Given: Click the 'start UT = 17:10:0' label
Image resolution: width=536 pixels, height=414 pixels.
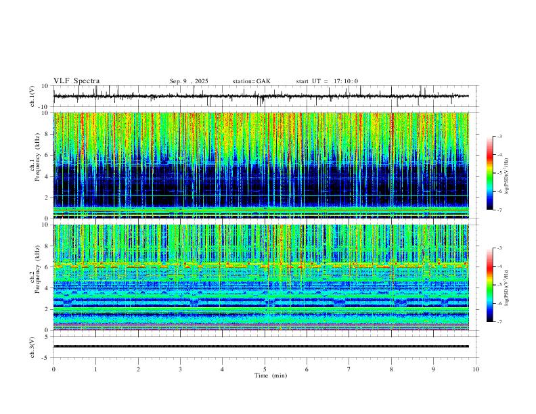Looking at the screenshot, I should 327,81.
